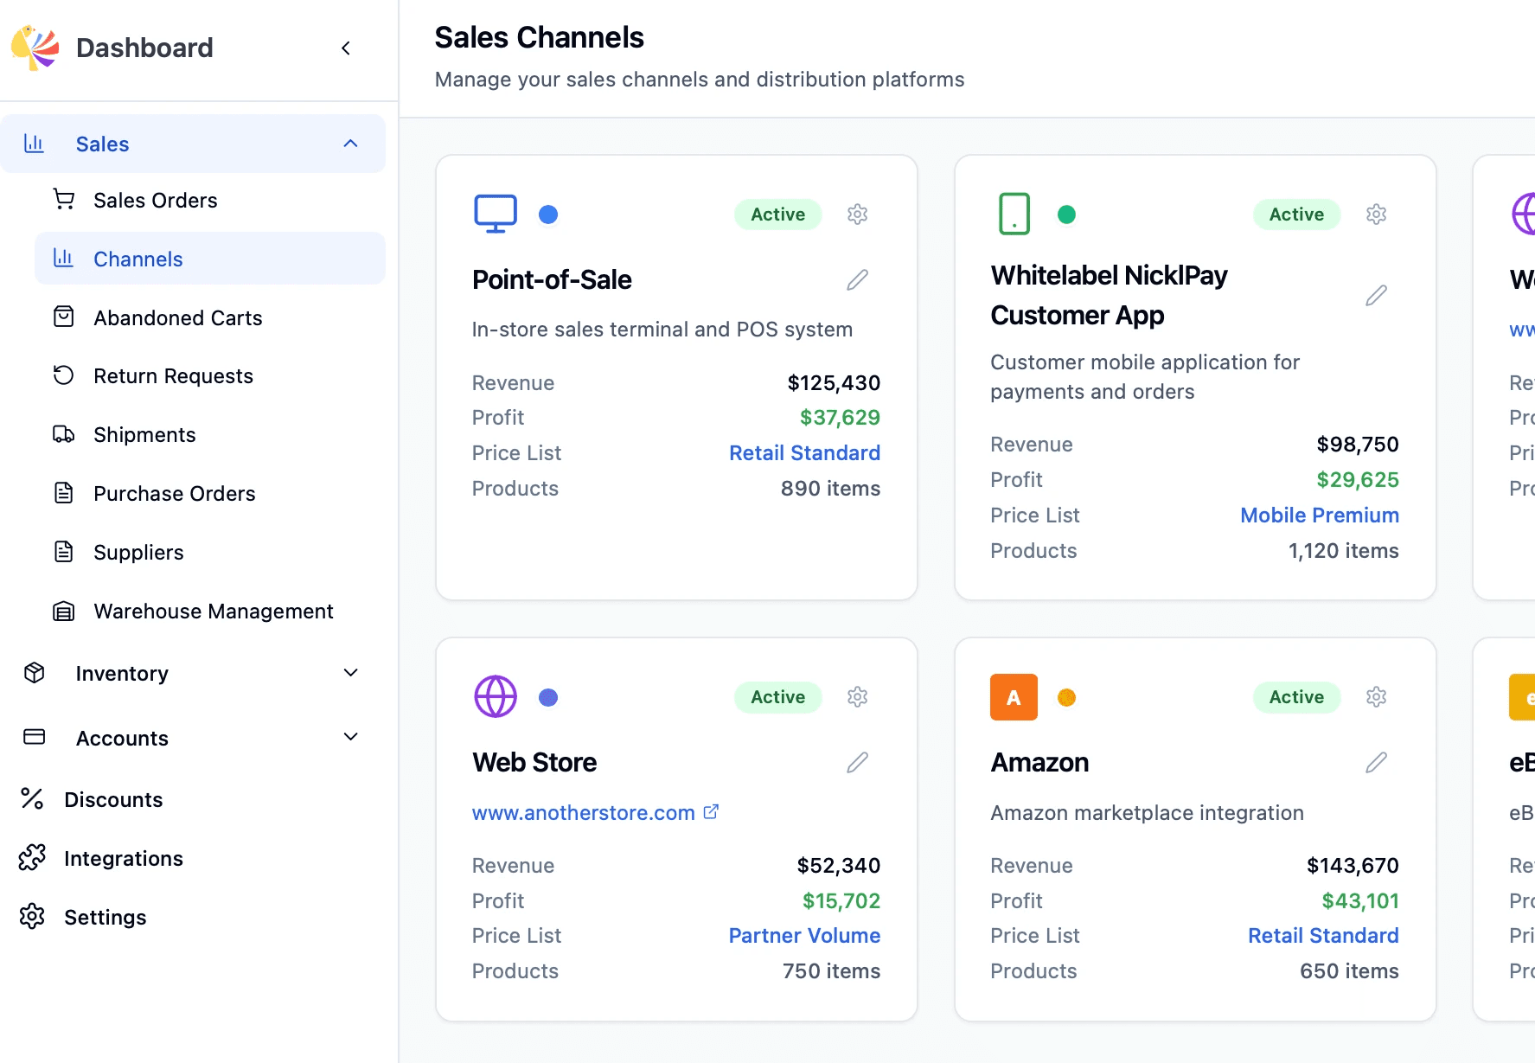Click the Point-of-Sale card title
The width and height of the screenshot is (1535, 1063).
pyautogui.click(x=552, y=280)
